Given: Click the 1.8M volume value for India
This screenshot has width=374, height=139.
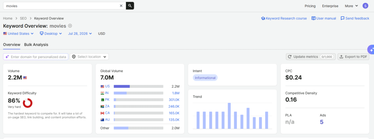Looking at the screenshot, I should pyautogui.click(x=175, y=93).
